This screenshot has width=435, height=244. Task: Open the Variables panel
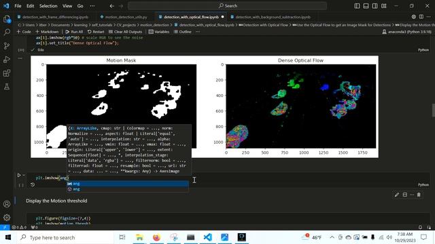[x=159, y=32]
